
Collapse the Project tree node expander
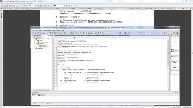(34, 39)
